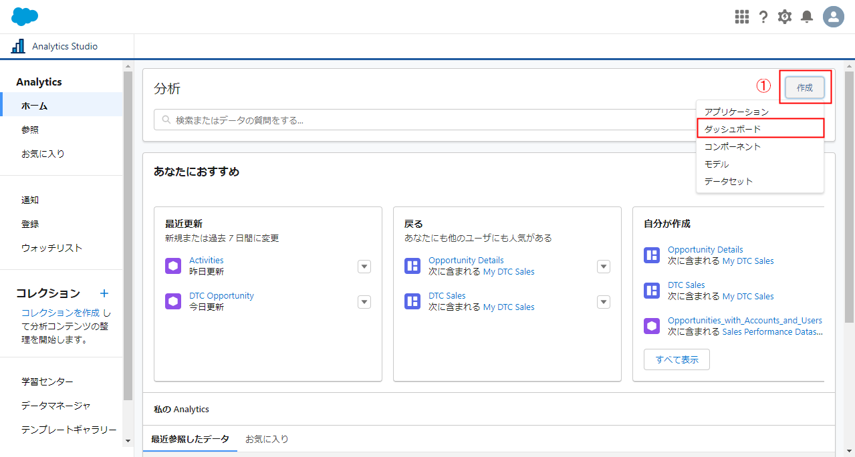Open the App Launcher grid icon

coord(741,17)
